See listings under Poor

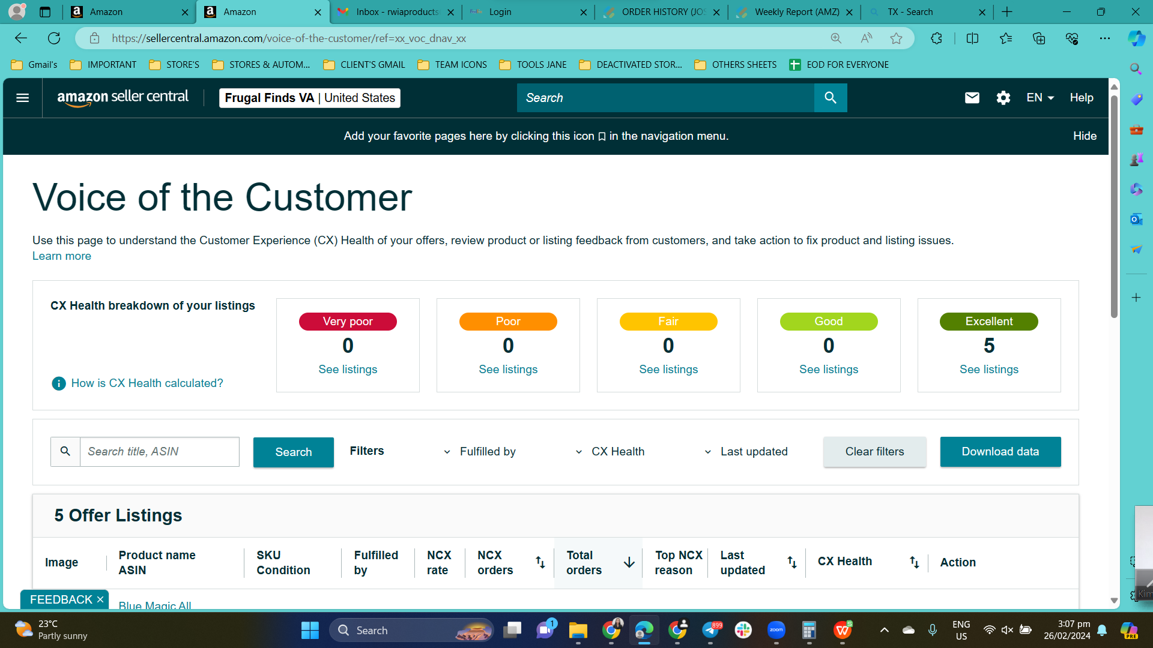pos(508,370)
